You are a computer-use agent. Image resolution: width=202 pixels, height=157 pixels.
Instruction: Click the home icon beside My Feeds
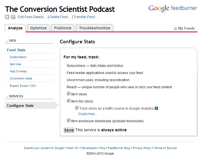click(x=175, y=28)
